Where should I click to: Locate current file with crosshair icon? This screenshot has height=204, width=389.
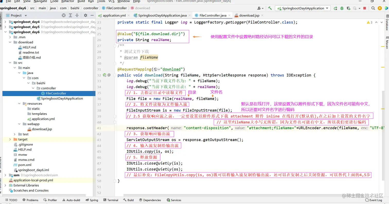64,15
